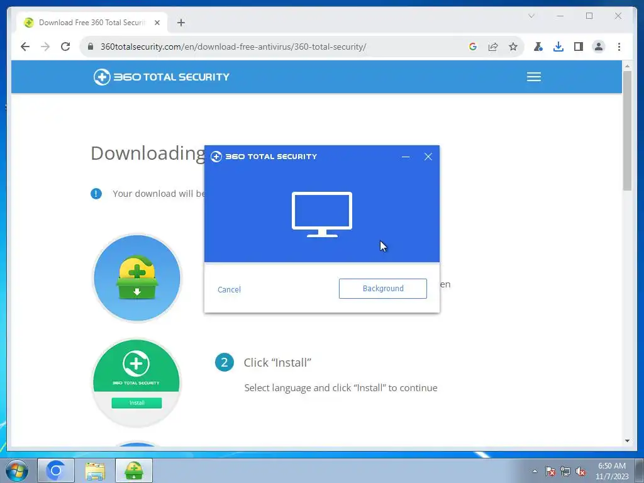The width and height of the screenshot is (644, 483).
Task: Click the 360 installer taskbar icon
Action: 134,470
